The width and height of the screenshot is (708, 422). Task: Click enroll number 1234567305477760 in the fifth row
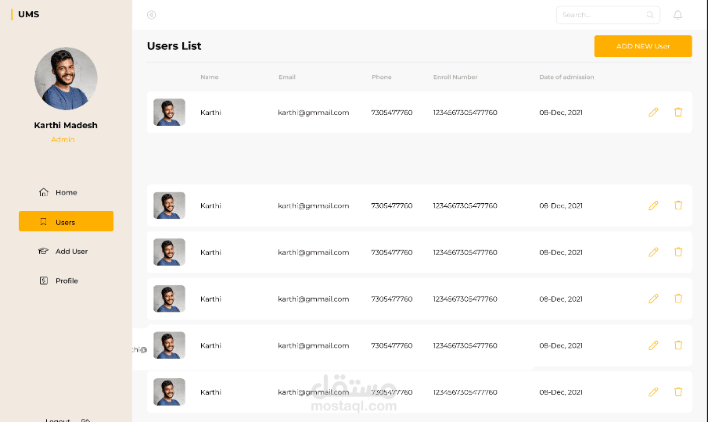pos(465,345)
